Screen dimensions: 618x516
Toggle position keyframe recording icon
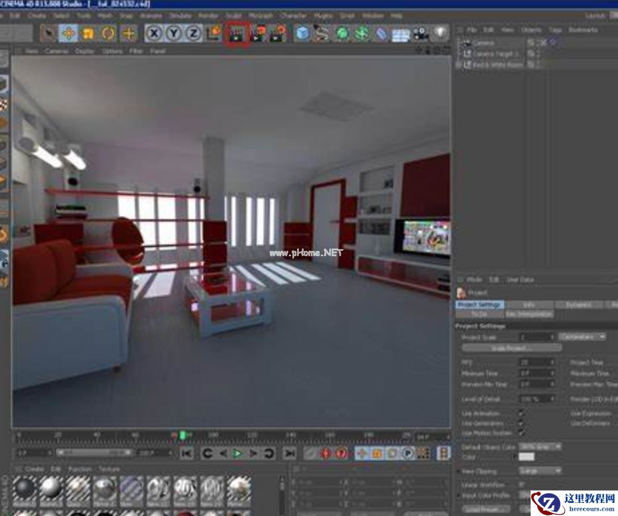361,454
